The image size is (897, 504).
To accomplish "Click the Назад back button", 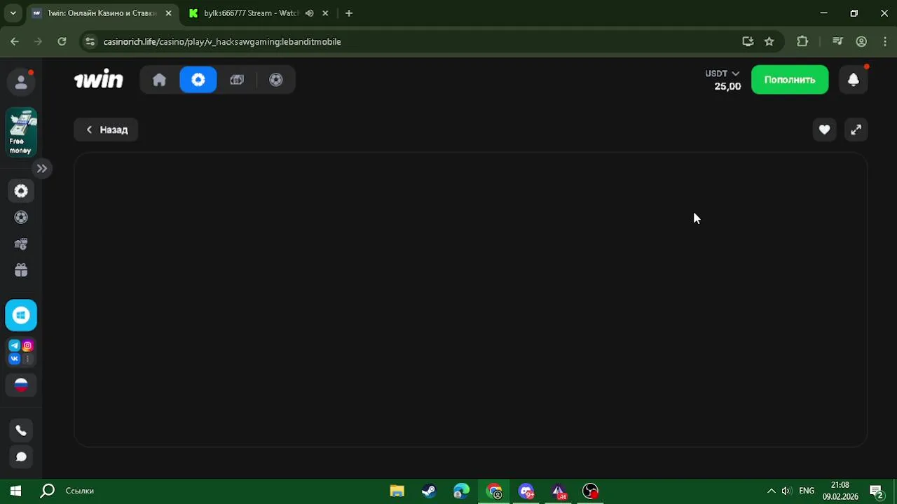I will tap(106, 129).
